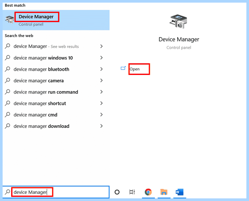Open Cortana circle icon on taskbar

[117, 192]
